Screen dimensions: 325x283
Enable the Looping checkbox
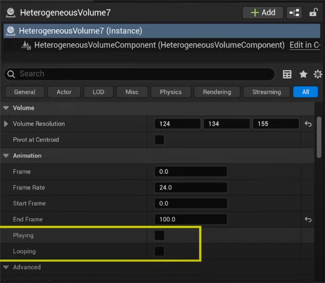tap(159, 251)
